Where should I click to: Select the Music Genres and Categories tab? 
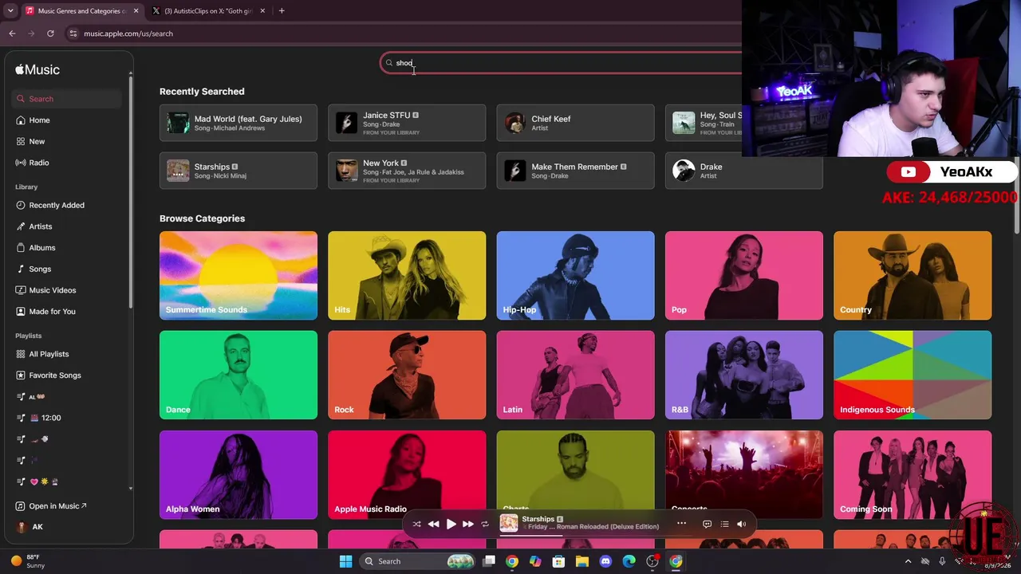click(81, 11)
